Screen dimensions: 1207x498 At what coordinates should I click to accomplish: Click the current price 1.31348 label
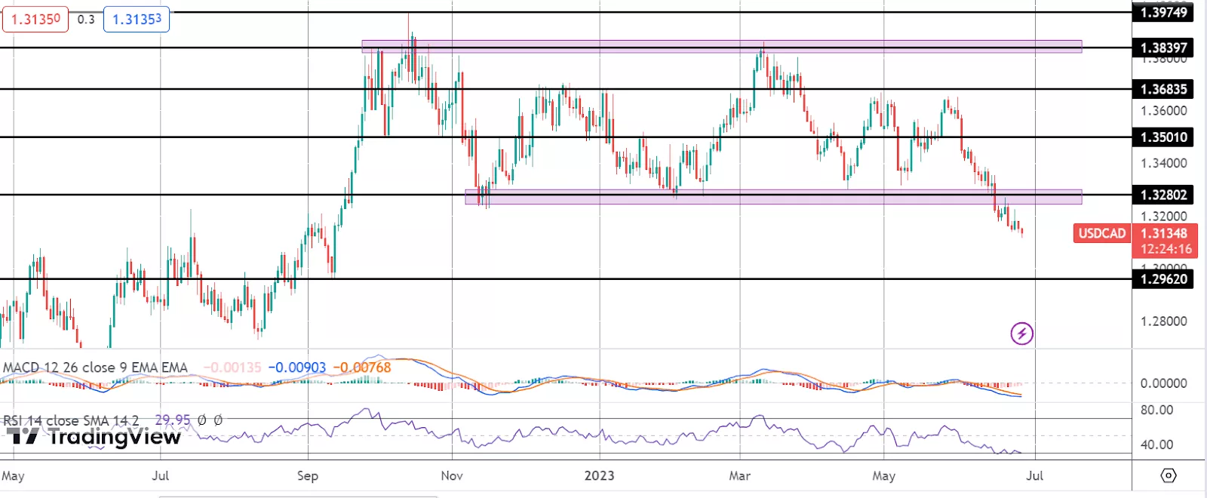[x=1164, y=233]
